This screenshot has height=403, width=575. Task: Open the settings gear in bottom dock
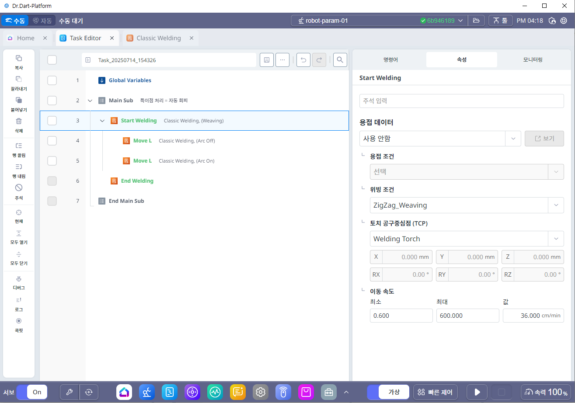tap(261, 392)
